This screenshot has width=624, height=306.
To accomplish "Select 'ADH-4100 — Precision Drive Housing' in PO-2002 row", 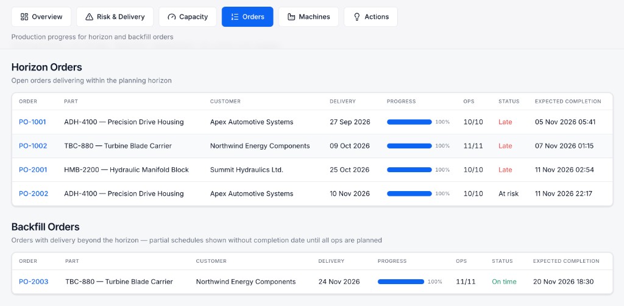I will click(x=124, y=193).
